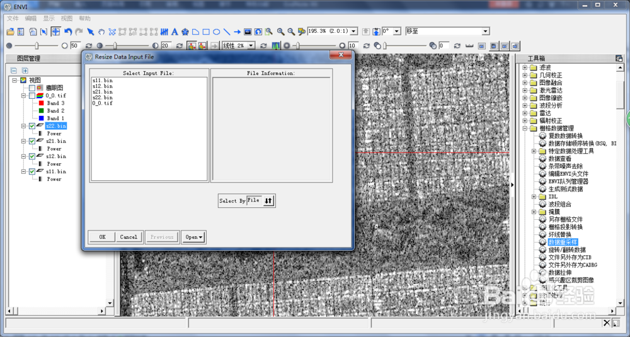This screenshot has width=630, height=337.
Task: Click the contrast value field showing 20
Action: [166, 46]
